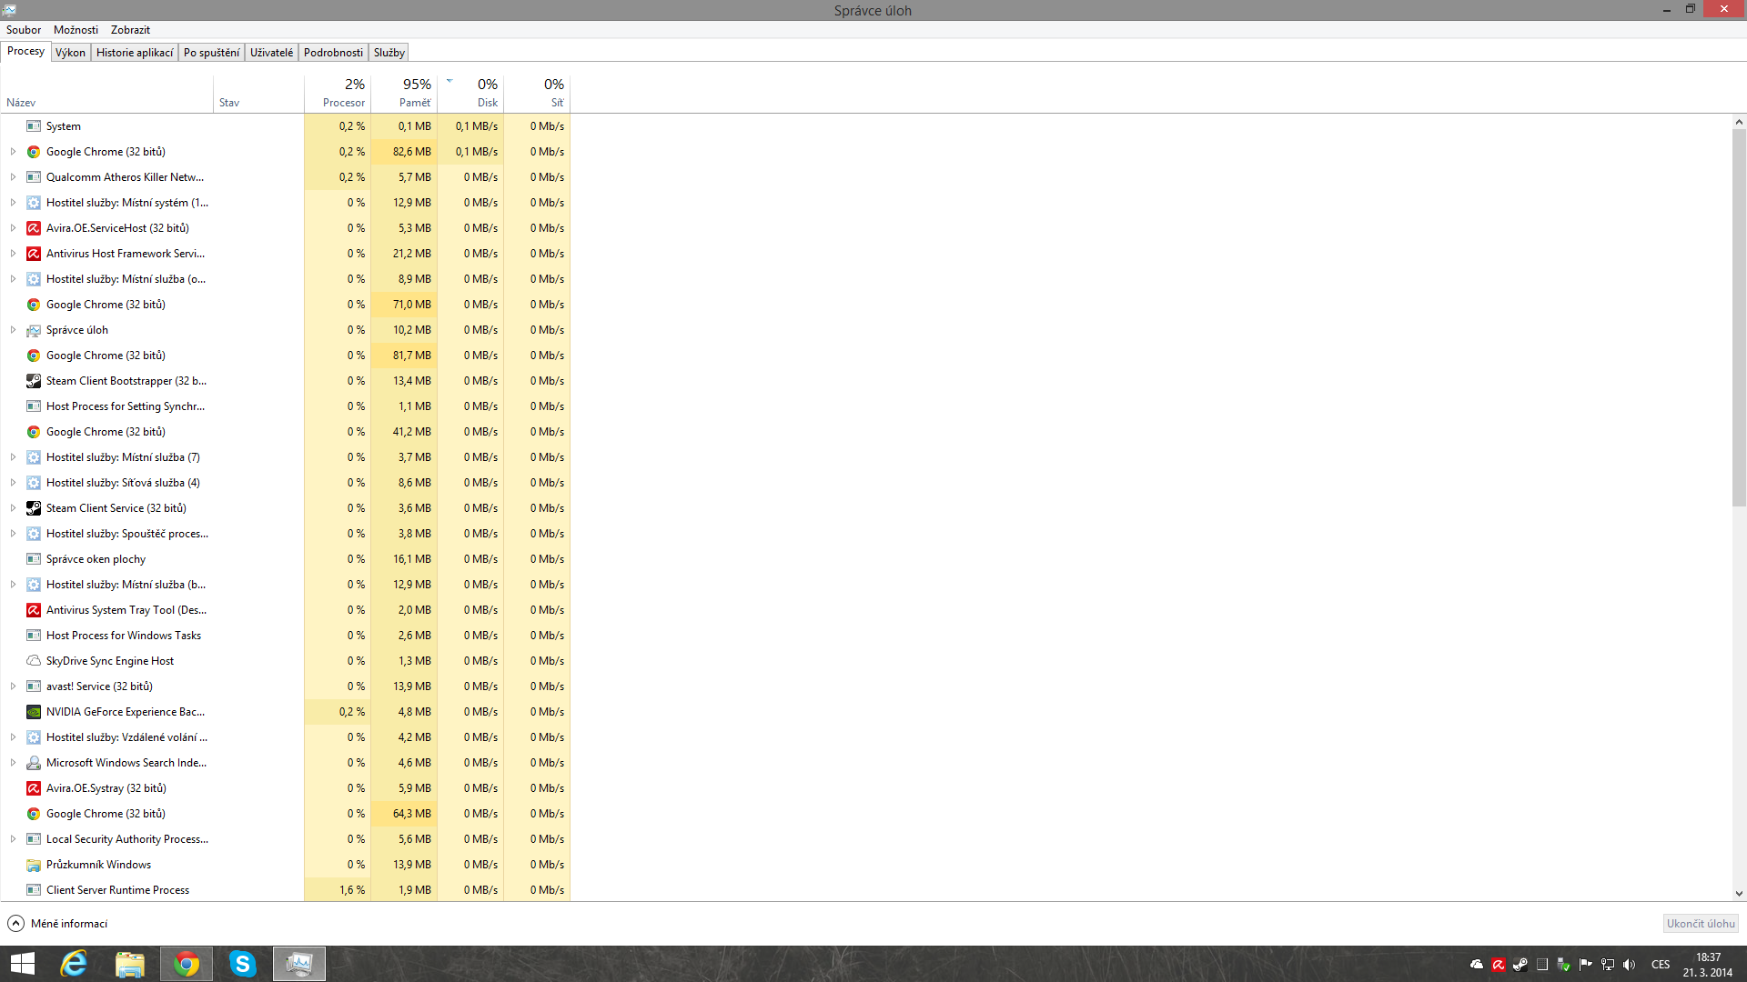Click the SkyDrive Sync Engine Host icon
1747x982 pixels.
[34, 661]
